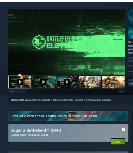Click the main Battlefield video player
The height and width of the screenshot is (153, 133).
[x=67, y=42]
